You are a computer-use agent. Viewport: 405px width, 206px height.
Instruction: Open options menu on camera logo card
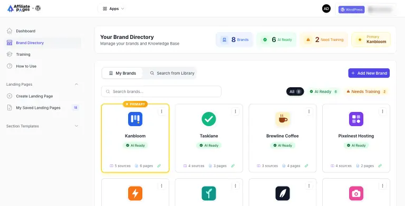(x=382, y=186)
